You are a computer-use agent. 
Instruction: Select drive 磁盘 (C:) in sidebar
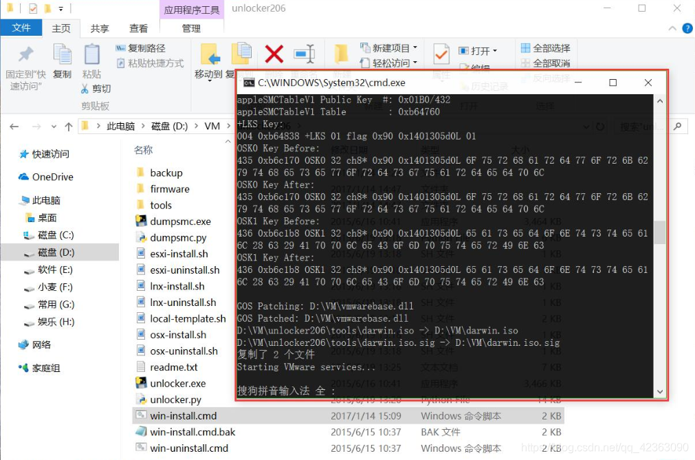click(x=49, y=235)
